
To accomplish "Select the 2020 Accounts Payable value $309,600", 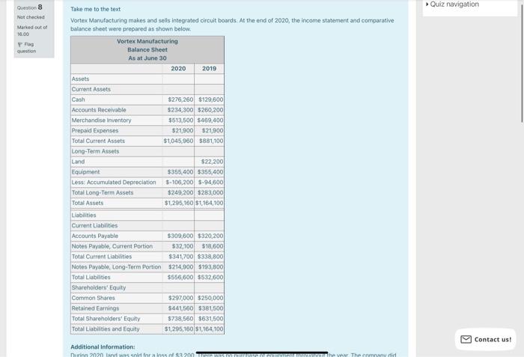I will coord(180,236).
